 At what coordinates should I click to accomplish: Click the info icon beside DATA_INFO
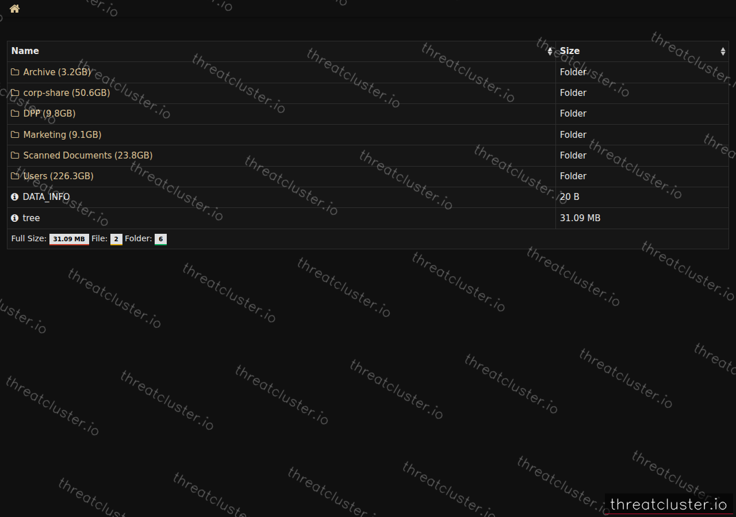15,196
